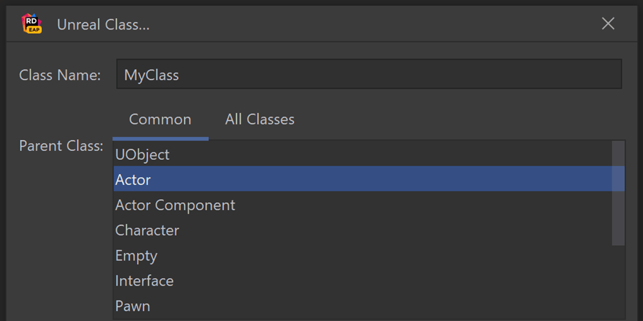Choose Actor Component from the list
643x321 pixels.
click(x=175, y=205)
